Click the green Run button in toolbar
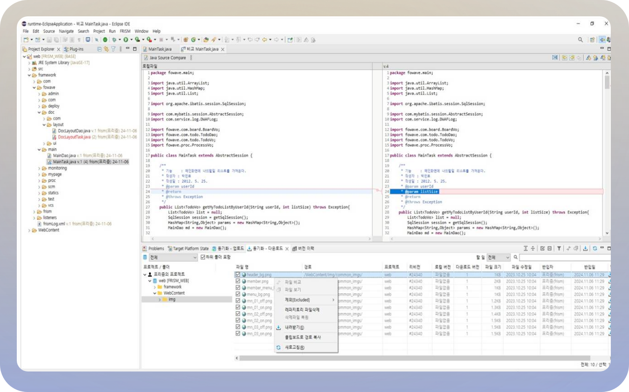 tap(125, 40)
